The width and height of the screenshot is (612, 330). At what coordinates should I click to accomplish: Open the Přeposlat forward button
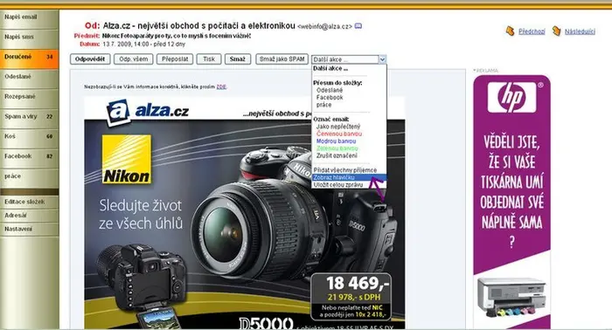[x=175, y=59]
